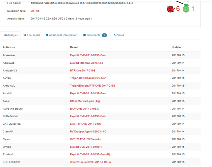
Task: Click the Exploit.CVE-2017-0199.1 result
Action: [86, 147]
